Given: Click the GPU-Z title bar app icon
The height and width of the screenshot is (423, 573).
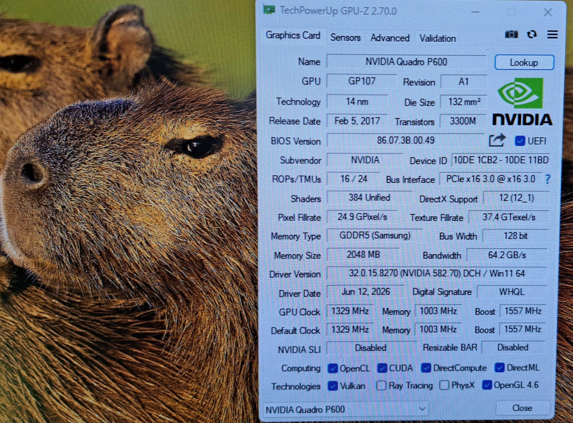Looking at the screenshot, I should (269, 10).
